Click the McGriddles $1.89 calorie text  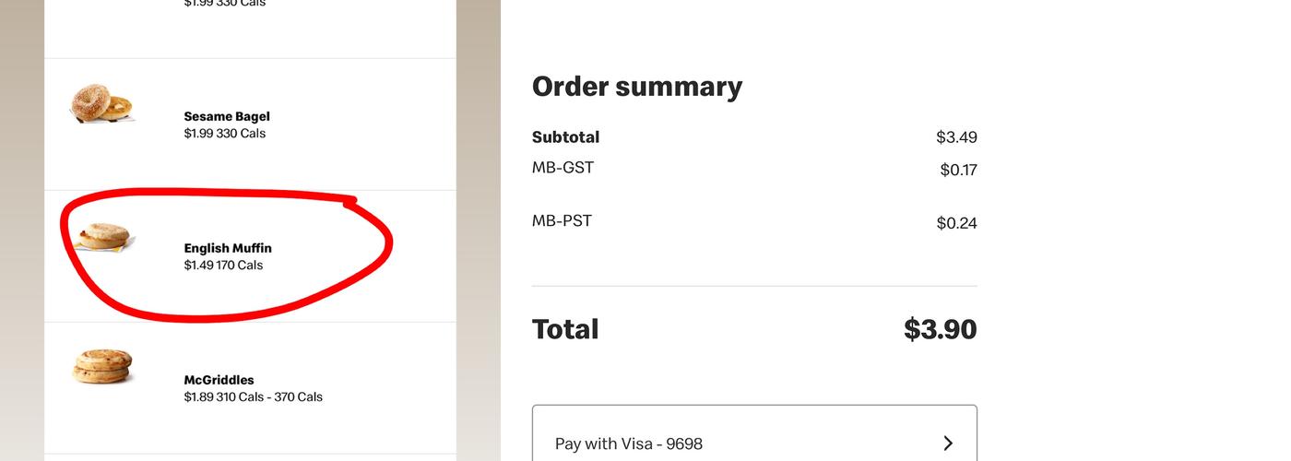click(x=253, y=397)
